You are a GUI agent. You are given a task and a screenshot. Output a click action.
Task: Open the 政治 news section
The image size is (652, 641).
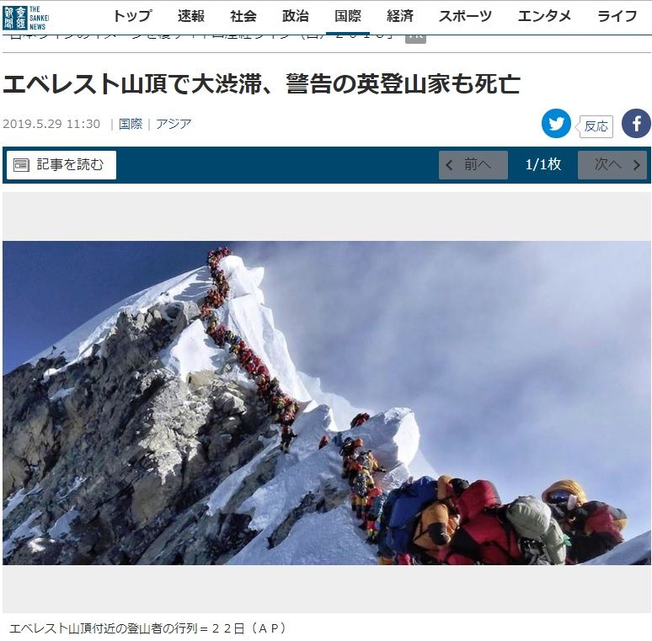295,16
